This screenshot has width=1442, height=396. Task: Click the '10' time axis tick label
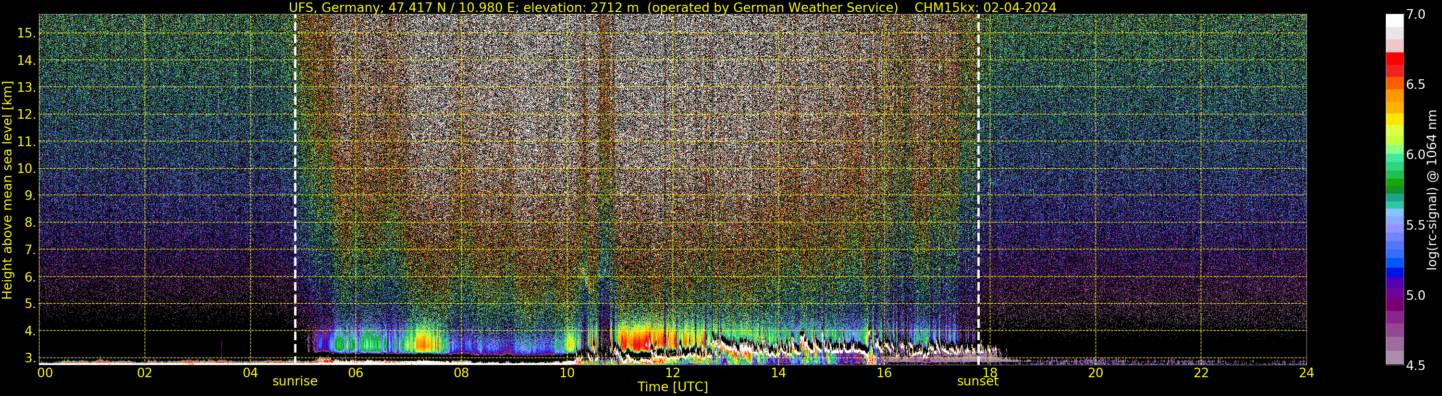567,372
